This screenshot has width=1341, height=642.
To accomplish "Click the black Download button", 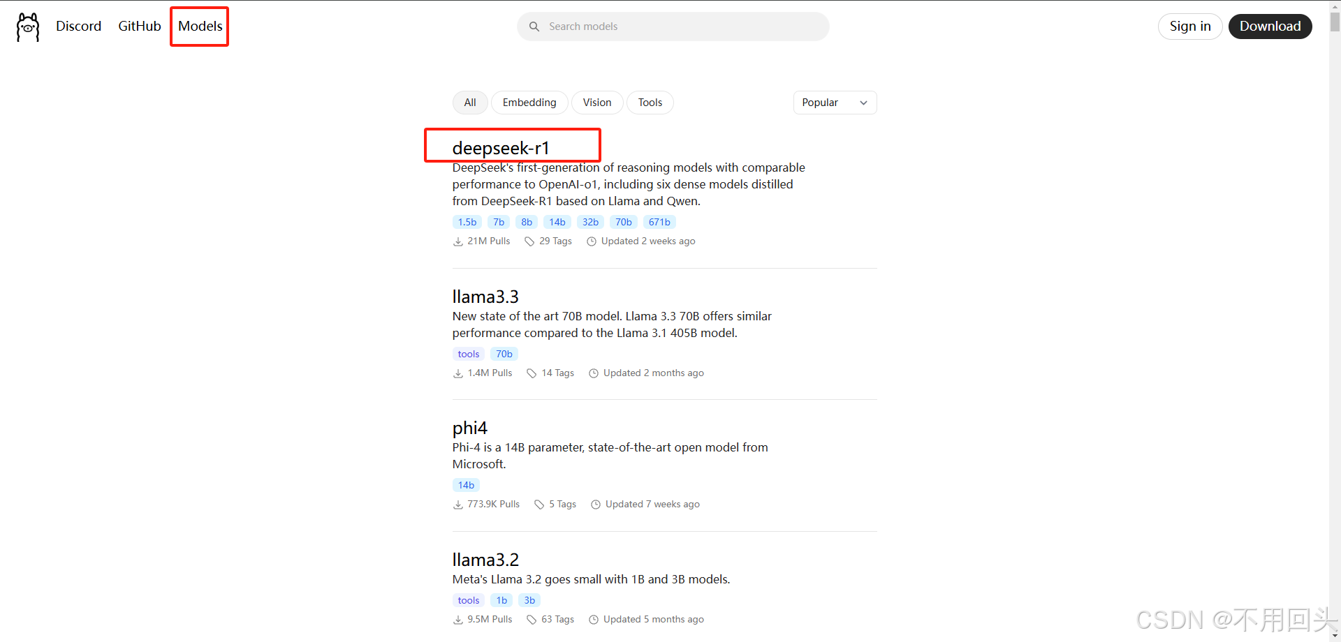I will [x=1270, y=27].
